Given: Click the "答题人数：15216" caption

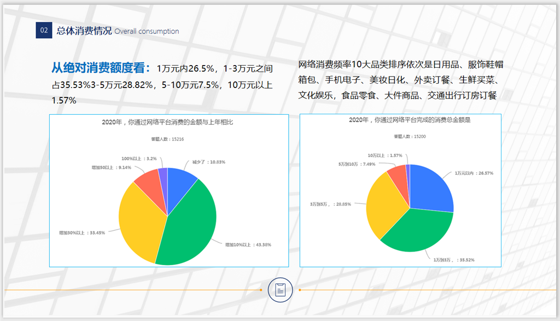Looking at the screenshot, I should coord(167,139).
